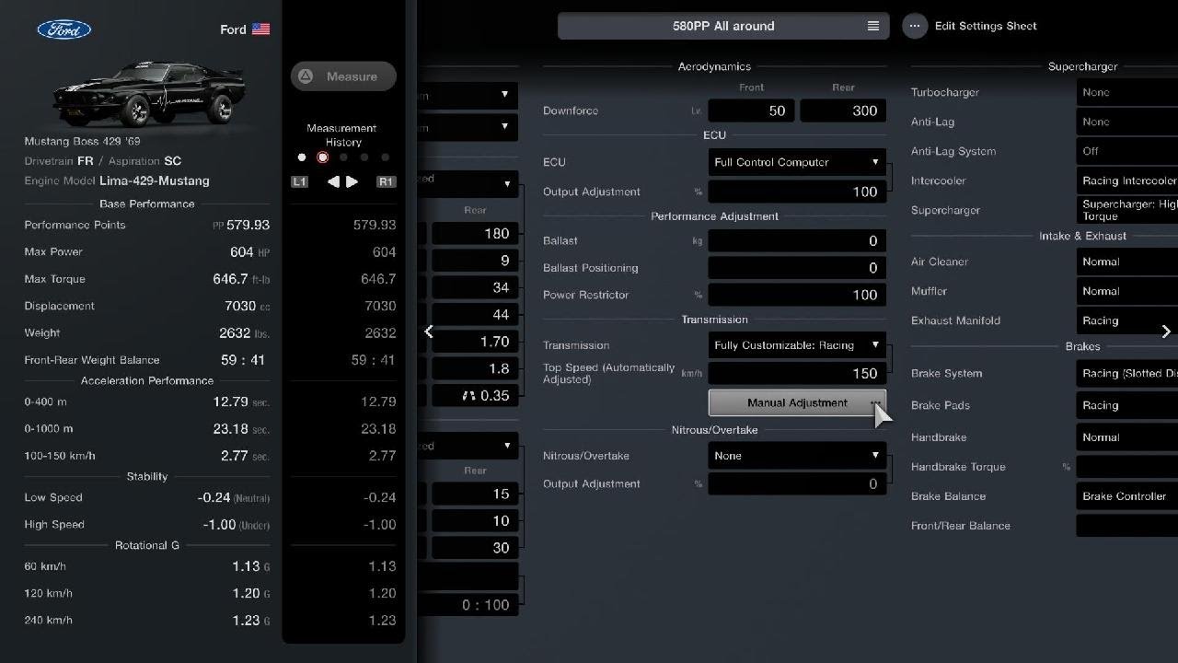This screenshot has width=1178, height=663.
Task: Click the right page chevron at screen edge
Action: 1166,331
